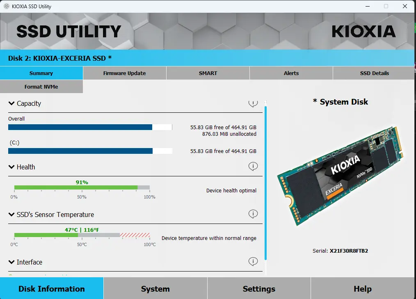Click the (C:) partition usage bar
416x299 pixels.
tap(90, 151)
